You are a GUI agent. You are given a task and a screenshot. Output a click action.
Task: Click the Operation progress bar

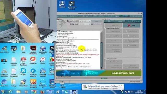98,78
